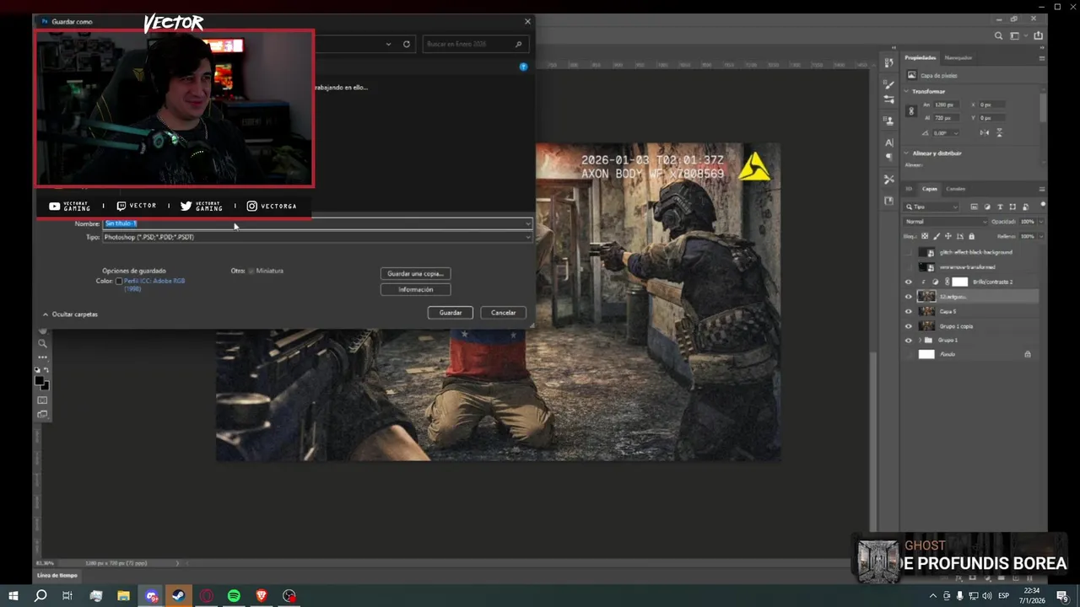Viewport: 1080px width, 607px height.
Task: Collapse the Transformar section
Action: coord(908,91)
